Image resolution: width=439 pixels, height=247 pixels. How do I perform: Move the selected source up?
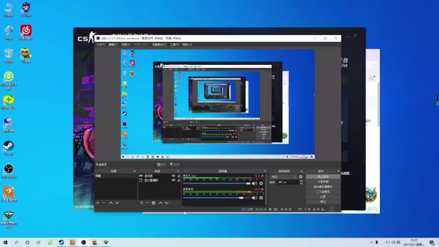point(161,203)
